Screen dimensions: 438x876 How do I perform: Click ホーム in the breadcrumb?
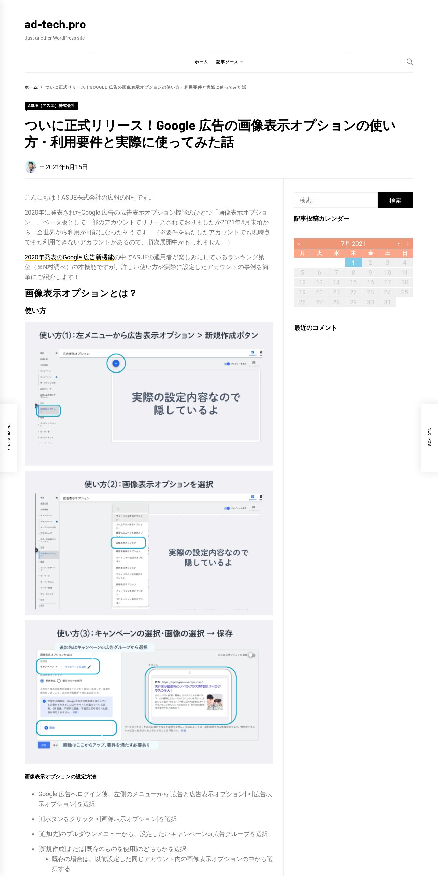tap(31, 87)
